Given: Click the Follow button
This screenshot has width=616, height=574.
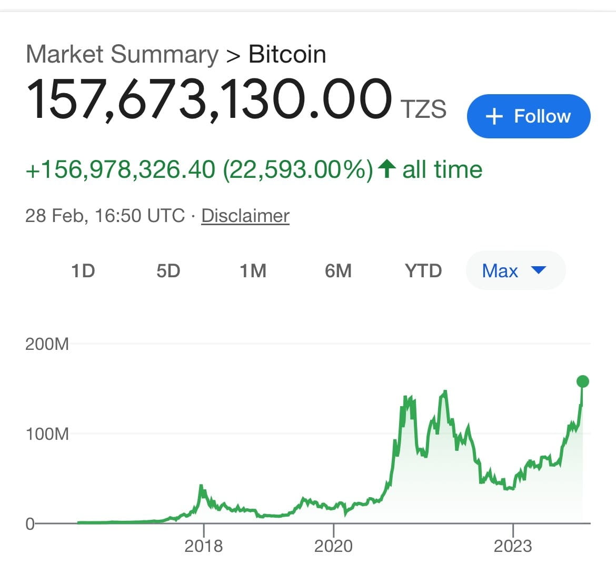Looking at the screenshot, I should point(528,116).
